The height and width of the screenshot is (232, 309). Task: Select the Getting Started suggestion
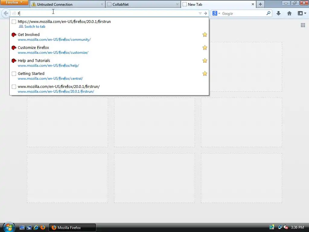109,76
